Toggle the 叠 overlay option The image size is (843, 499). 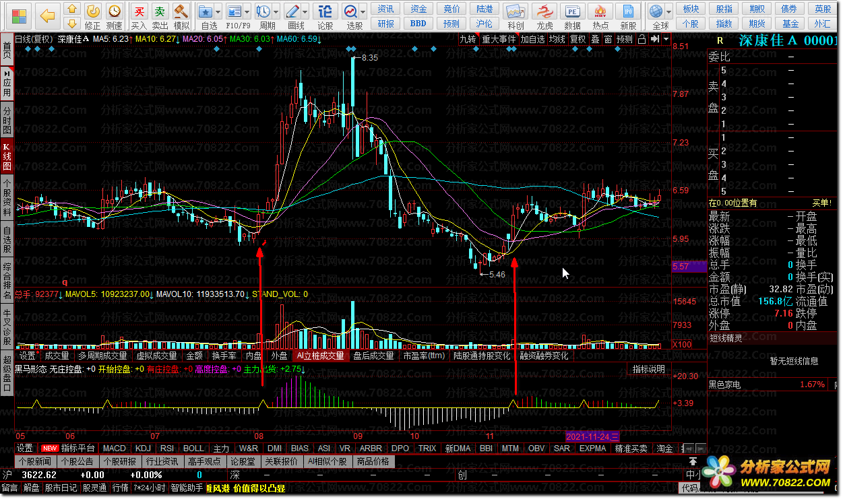click(595, 39)
